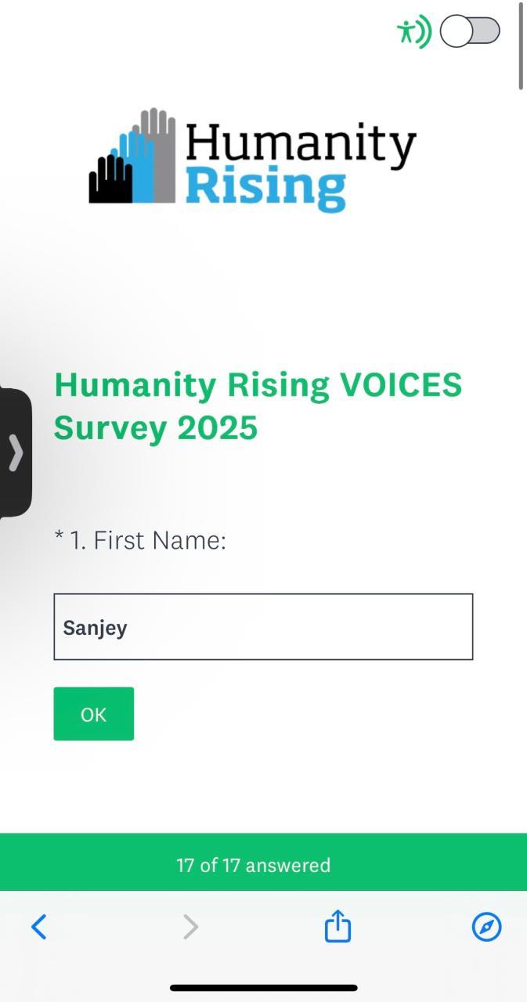This screenshot has height=1002, width=527.
Task: Click the blue hand in the logo
Action: tap(135, 168)
